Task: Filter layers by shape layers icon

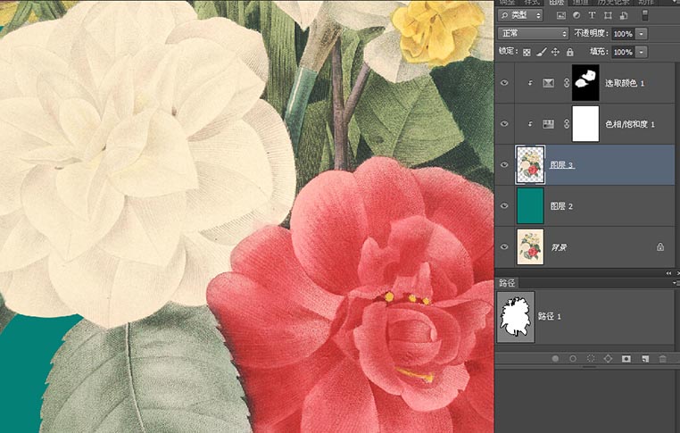Action: click(608, 15)
